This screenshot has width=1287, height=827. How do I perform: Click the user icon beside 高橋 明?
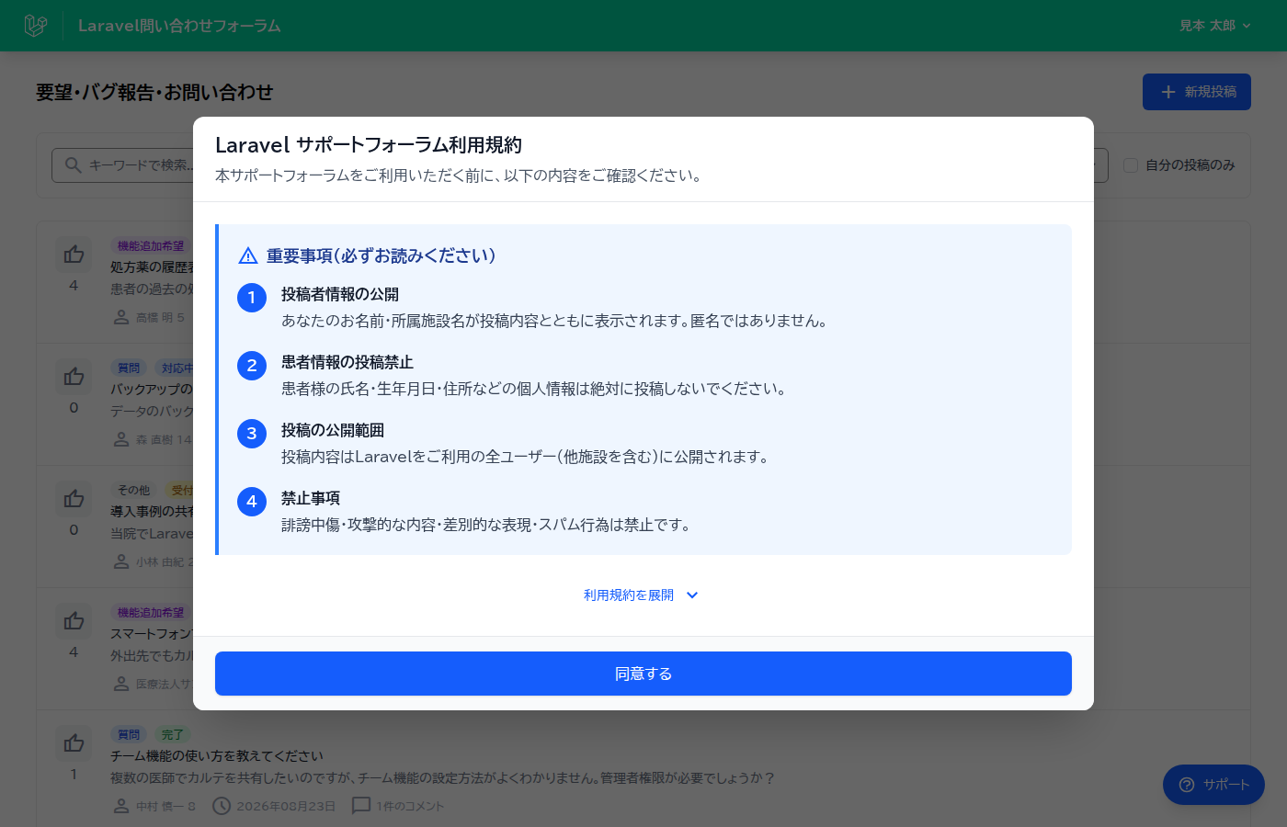[x=121, y=317]
